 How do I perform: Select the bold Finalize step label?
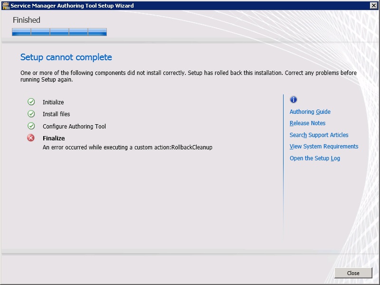point(54,138)
